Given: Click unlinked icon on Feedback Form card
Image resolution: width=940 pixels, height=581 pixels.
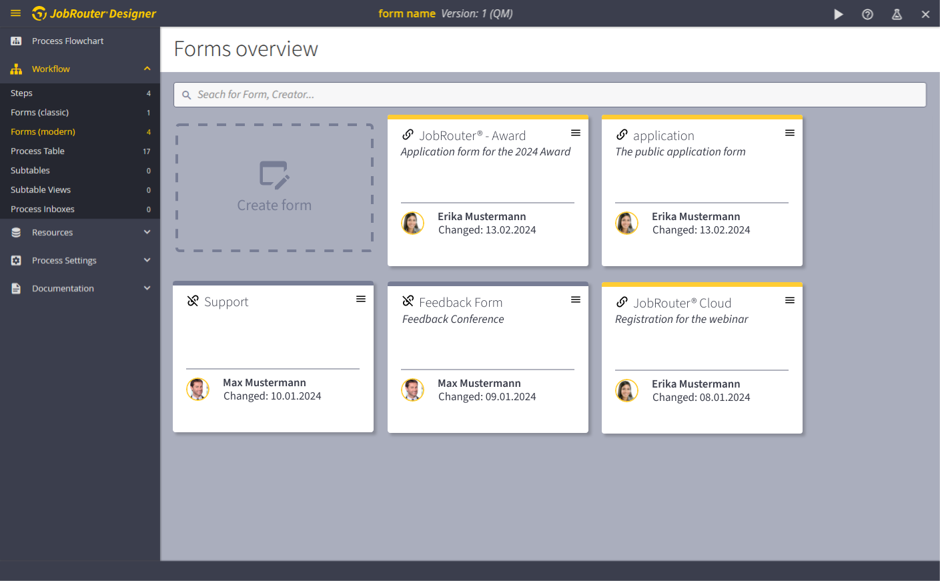Looking at the screenshot, I should (408, 301).
